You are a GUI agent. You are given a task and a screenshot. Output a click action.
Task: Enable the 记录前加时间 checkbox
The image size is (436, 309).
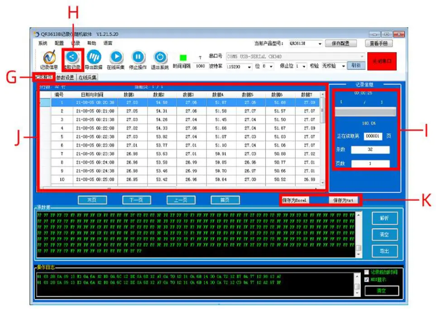(367, 272)
